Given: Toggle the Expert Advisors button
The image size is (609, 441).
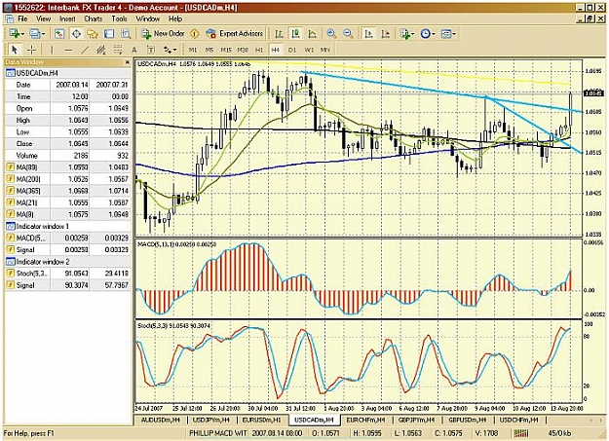Looking at the screenshot, I should pyautogui.click(x=235, y=34).
